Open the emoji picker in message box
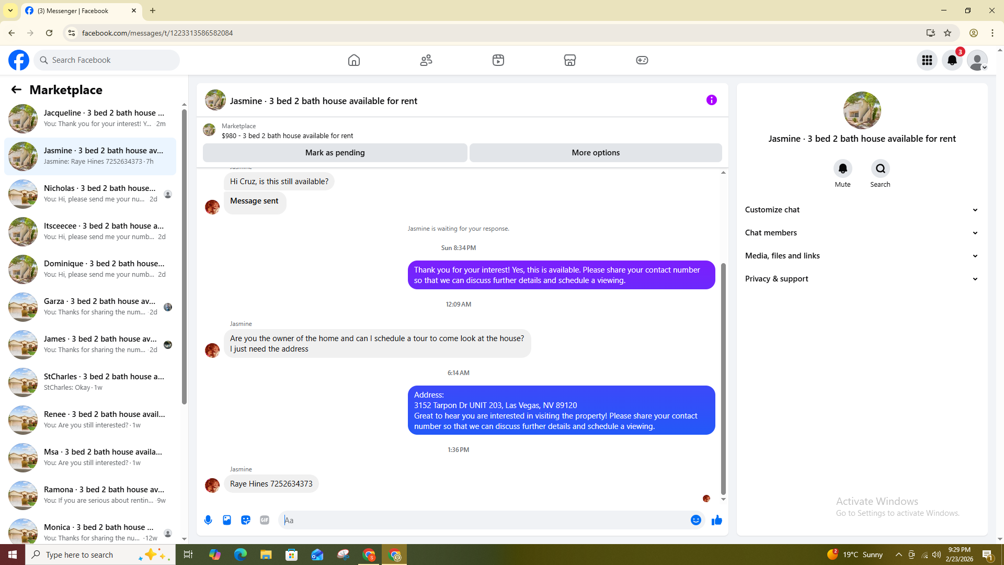Screen dimensions: 1004x565 pyautogui.click(x=695, y=520)
